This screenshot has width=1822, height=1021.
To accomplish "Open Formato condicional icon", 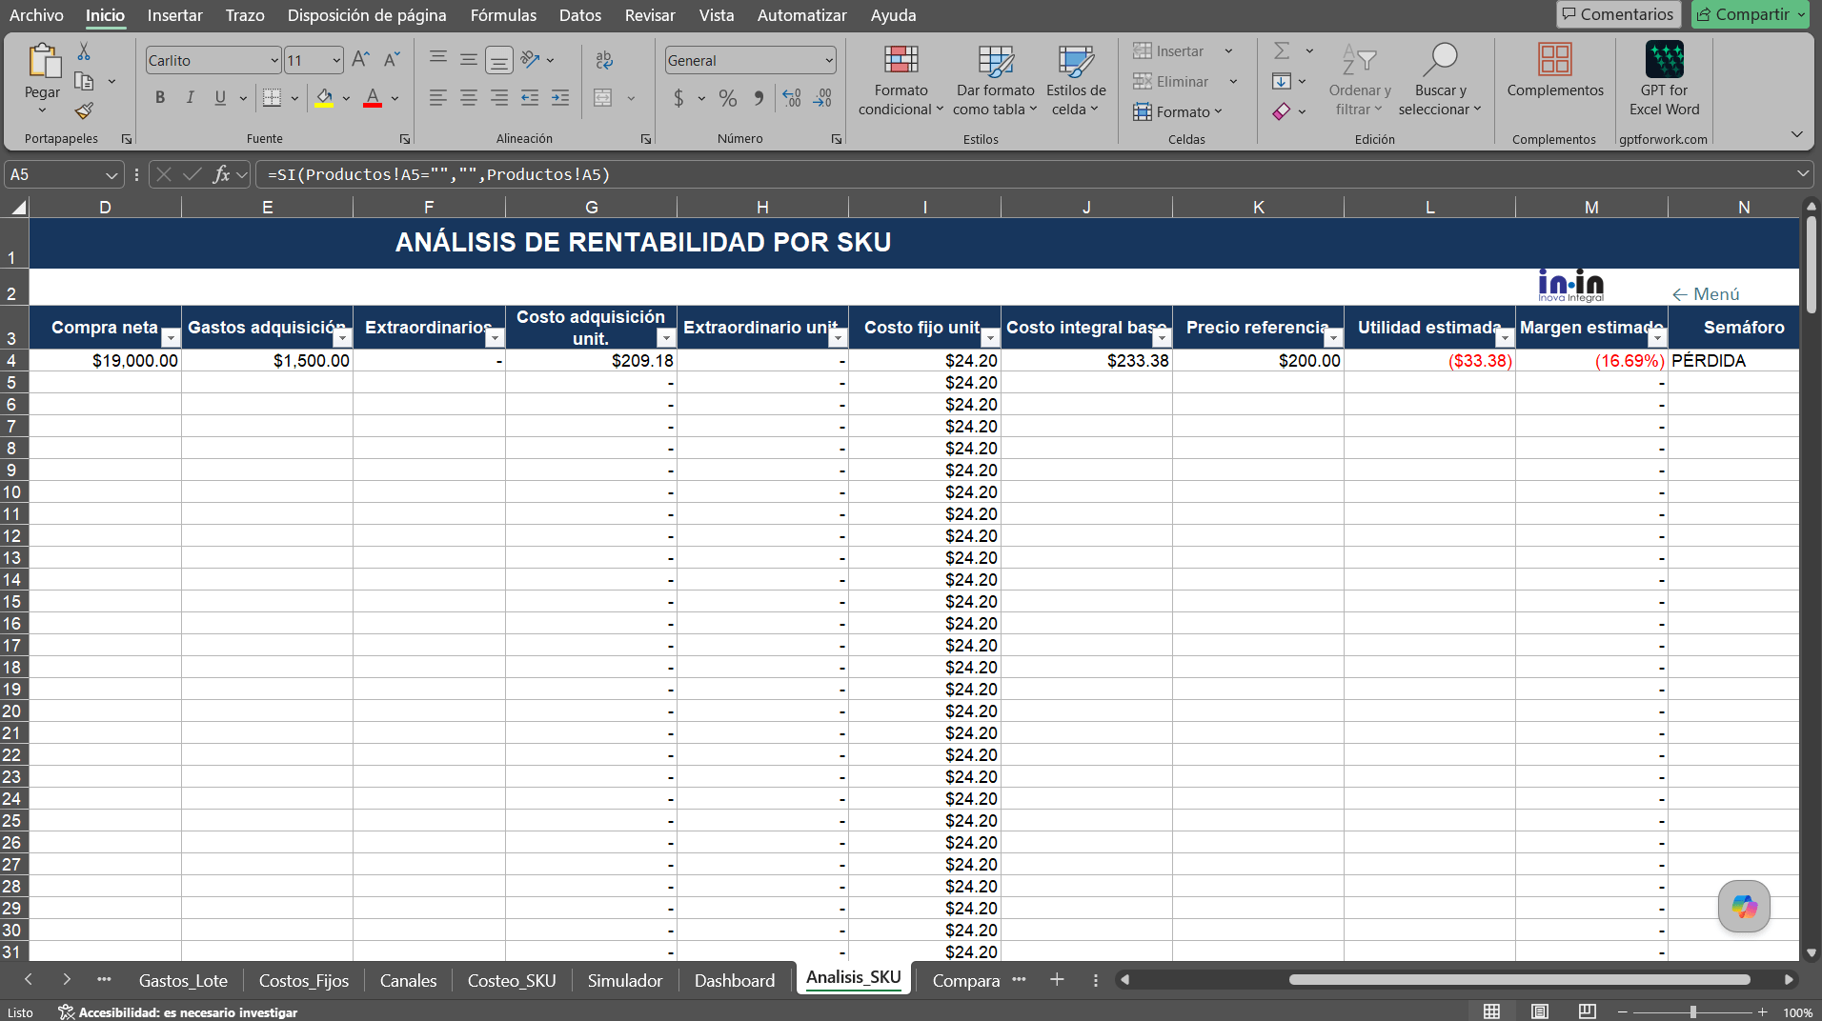I will pos(901,60).
